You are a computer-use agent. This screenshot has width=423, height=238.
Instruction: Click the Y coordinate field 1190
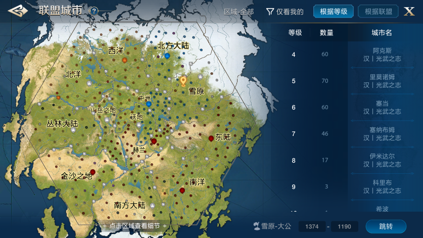pos(345,226)
